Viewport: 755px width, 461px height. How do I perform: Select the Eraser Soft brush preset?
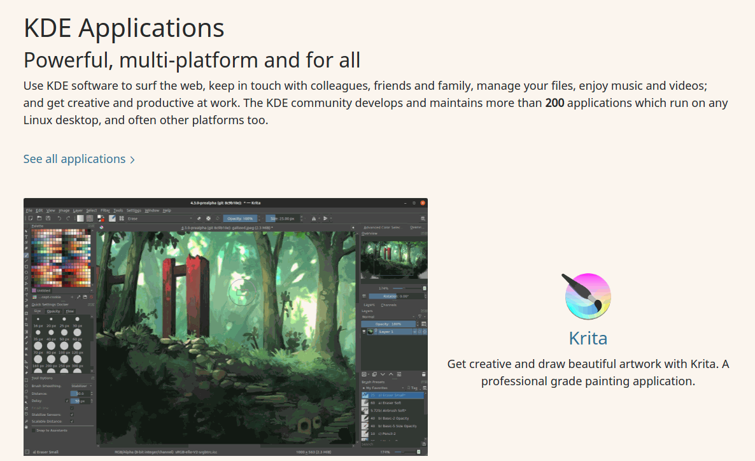393,402
